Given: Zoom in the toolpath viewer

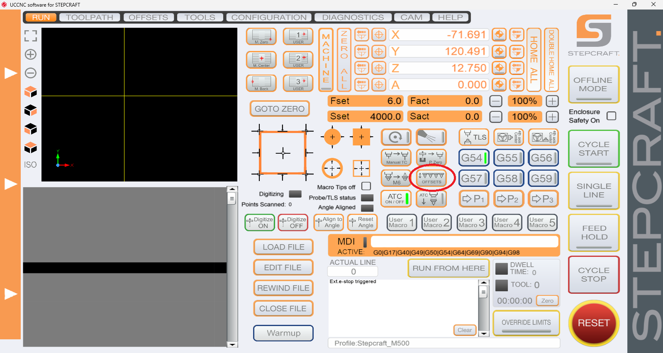Looking at the screenshot, I should [x=31, y=54].
